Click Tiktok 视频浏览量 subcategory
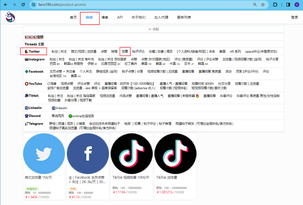303x205 pixels. pos(107,96)
